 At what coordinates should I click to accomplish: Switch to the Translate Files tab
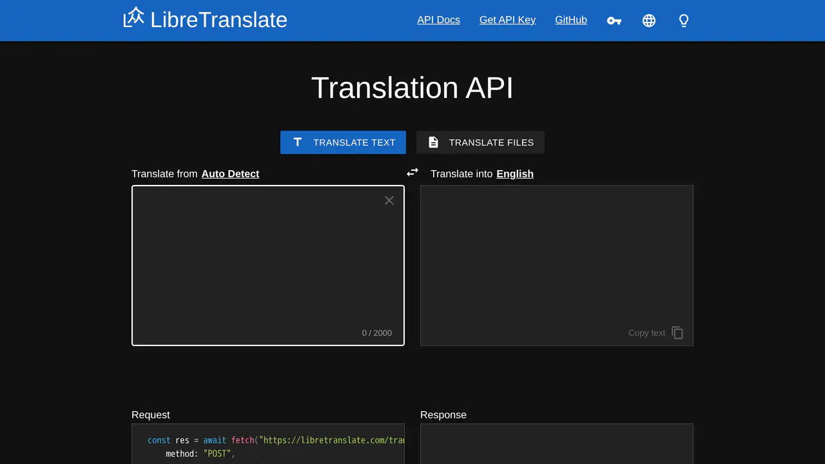[480, 142]
